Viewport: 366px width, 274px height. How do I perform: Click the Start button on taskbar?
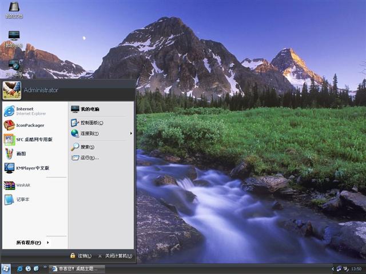[x=6, y=268]
